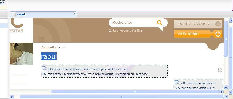Switch to the raoul tab
Viewport: 233px width, 99px height.
tap(44, 14)
